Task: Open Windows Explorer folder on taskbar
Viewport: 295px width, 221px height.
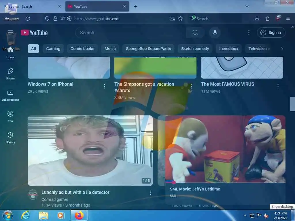Action: [44, 216]
